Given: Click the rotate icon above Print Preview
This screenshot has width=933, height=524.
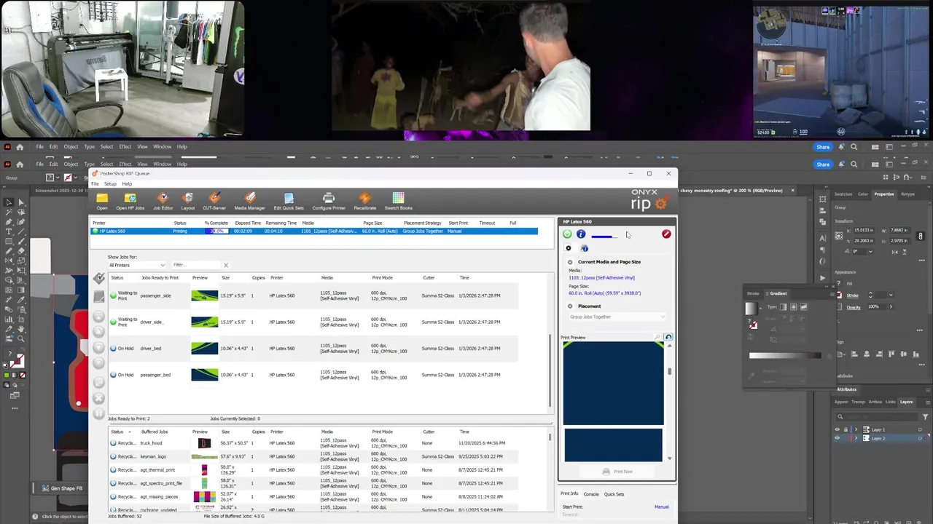Looking at the screenshot, I should pos(668,338).
